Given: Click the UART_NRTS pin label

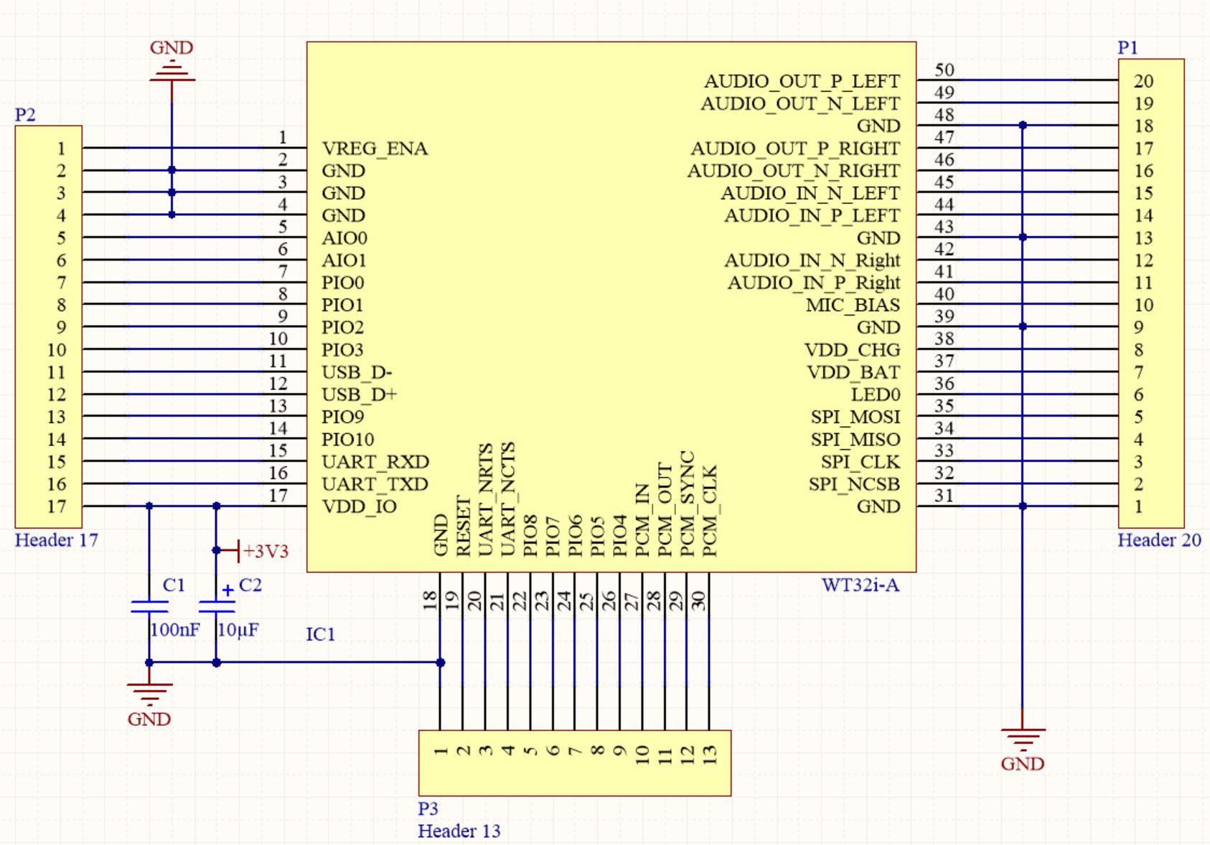Looking at the screenshot, I should click(x=486, y=499).
